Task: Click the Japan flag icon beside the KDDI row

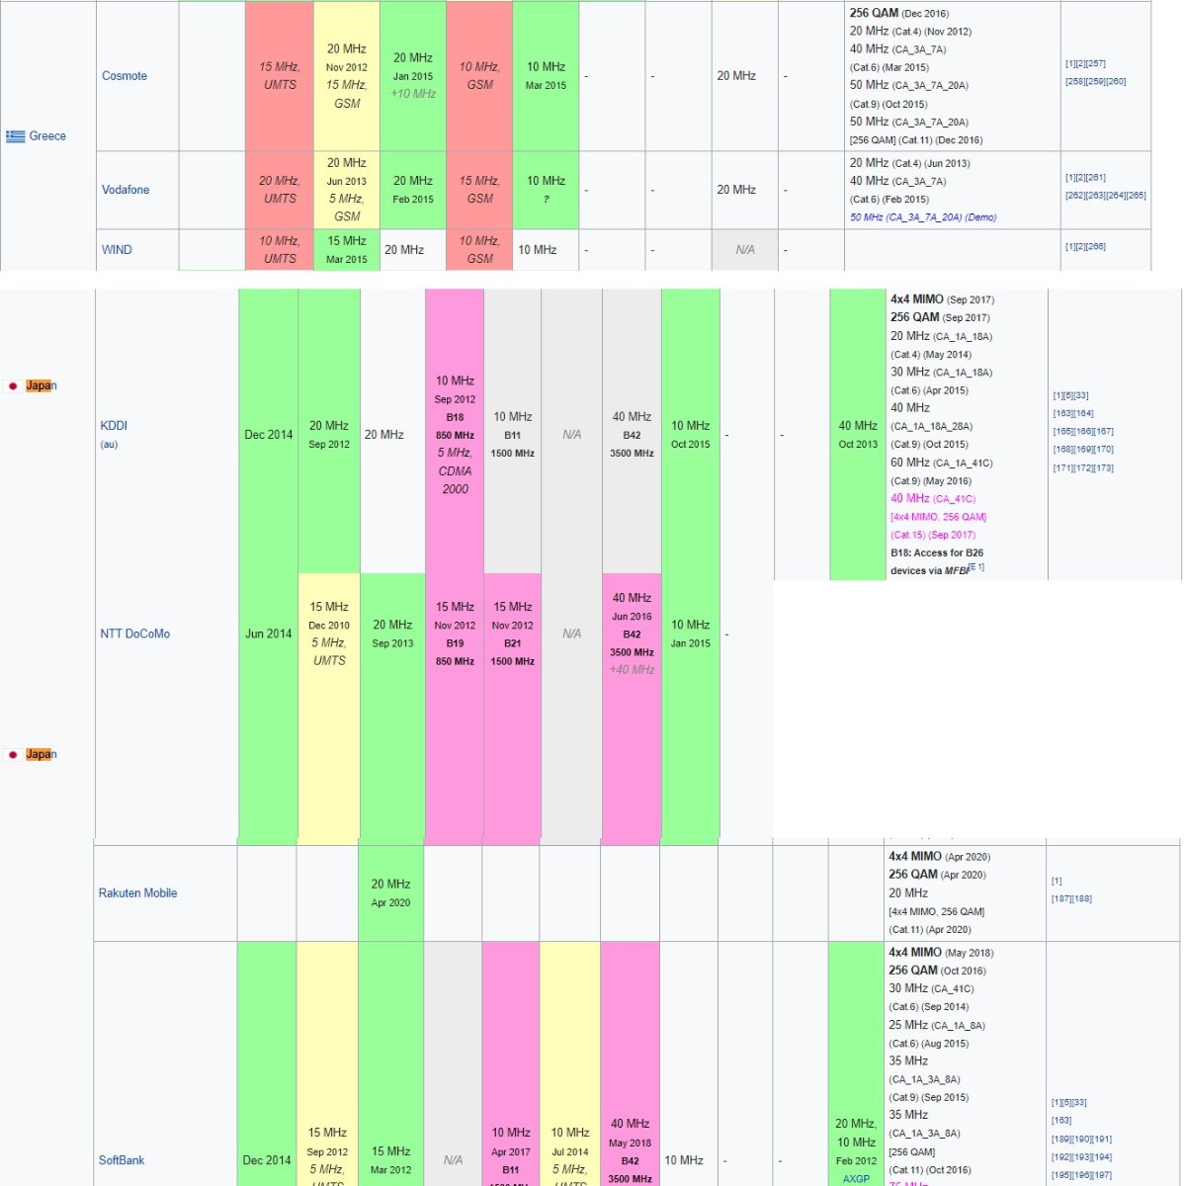Action: [x=13, y=385]
